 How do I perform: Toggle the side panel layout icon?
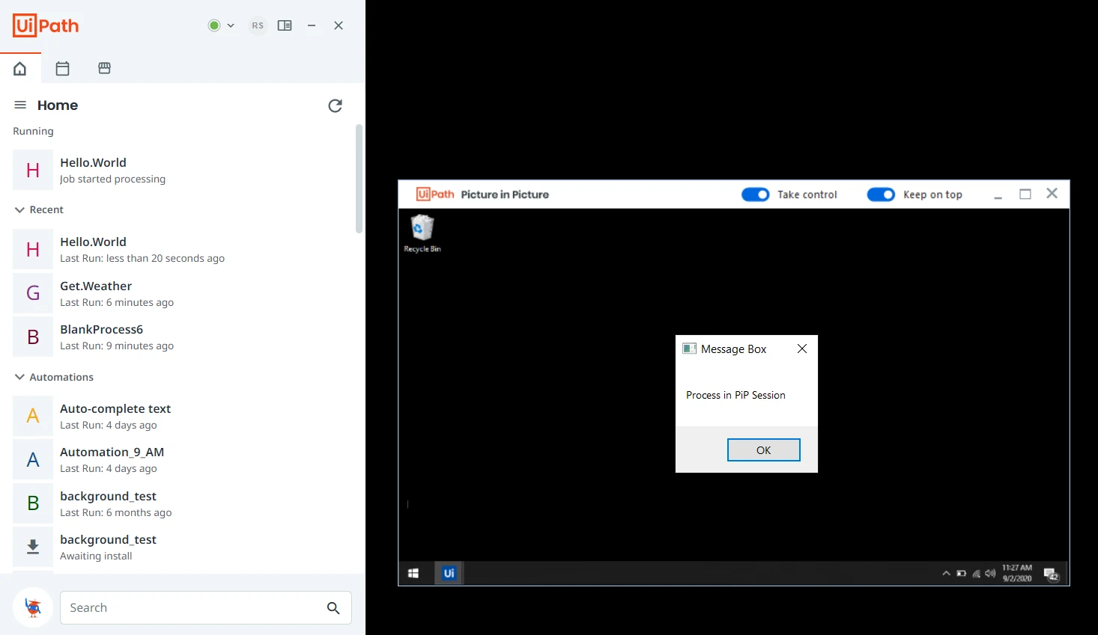[x=285, y=25]
